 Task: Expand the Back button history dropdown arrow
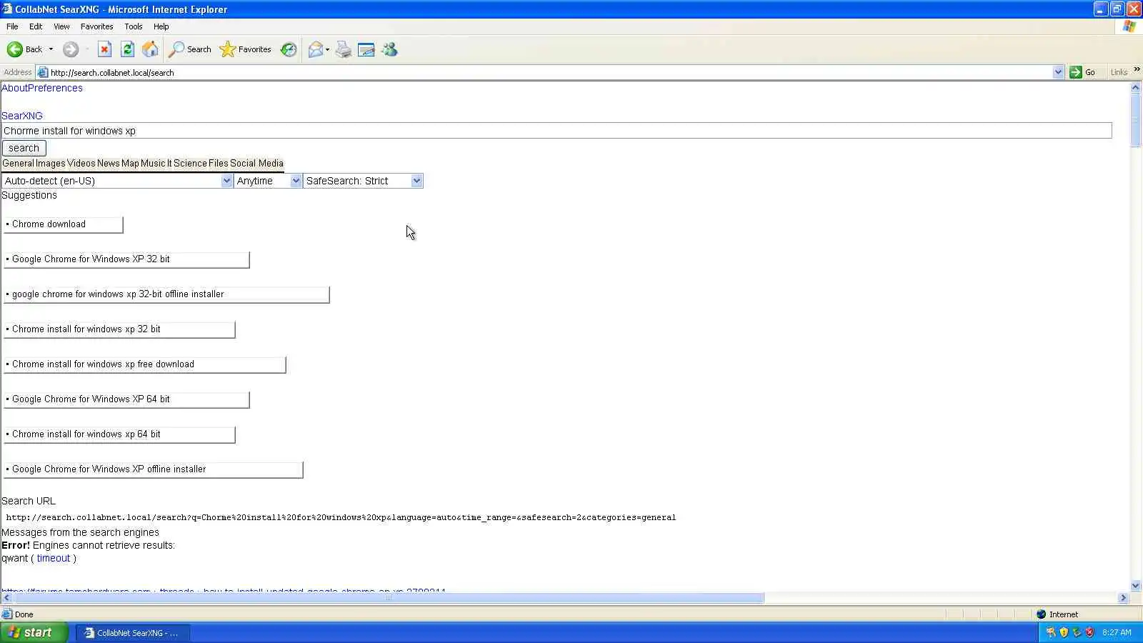[51, 49]
